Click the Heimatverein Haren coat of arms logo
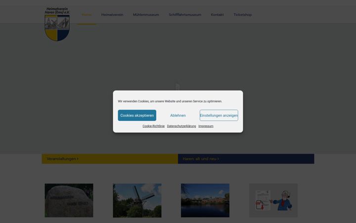The height and width of the screenshot is (223, 356). (57, 24)
